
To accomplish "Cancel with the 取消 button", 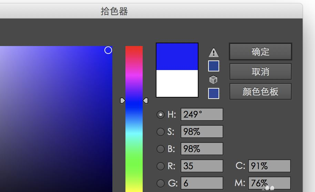I will tap(260, 71).
